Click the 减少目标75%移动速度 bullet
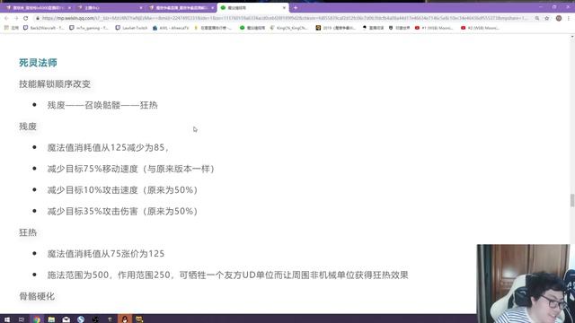 131,169
